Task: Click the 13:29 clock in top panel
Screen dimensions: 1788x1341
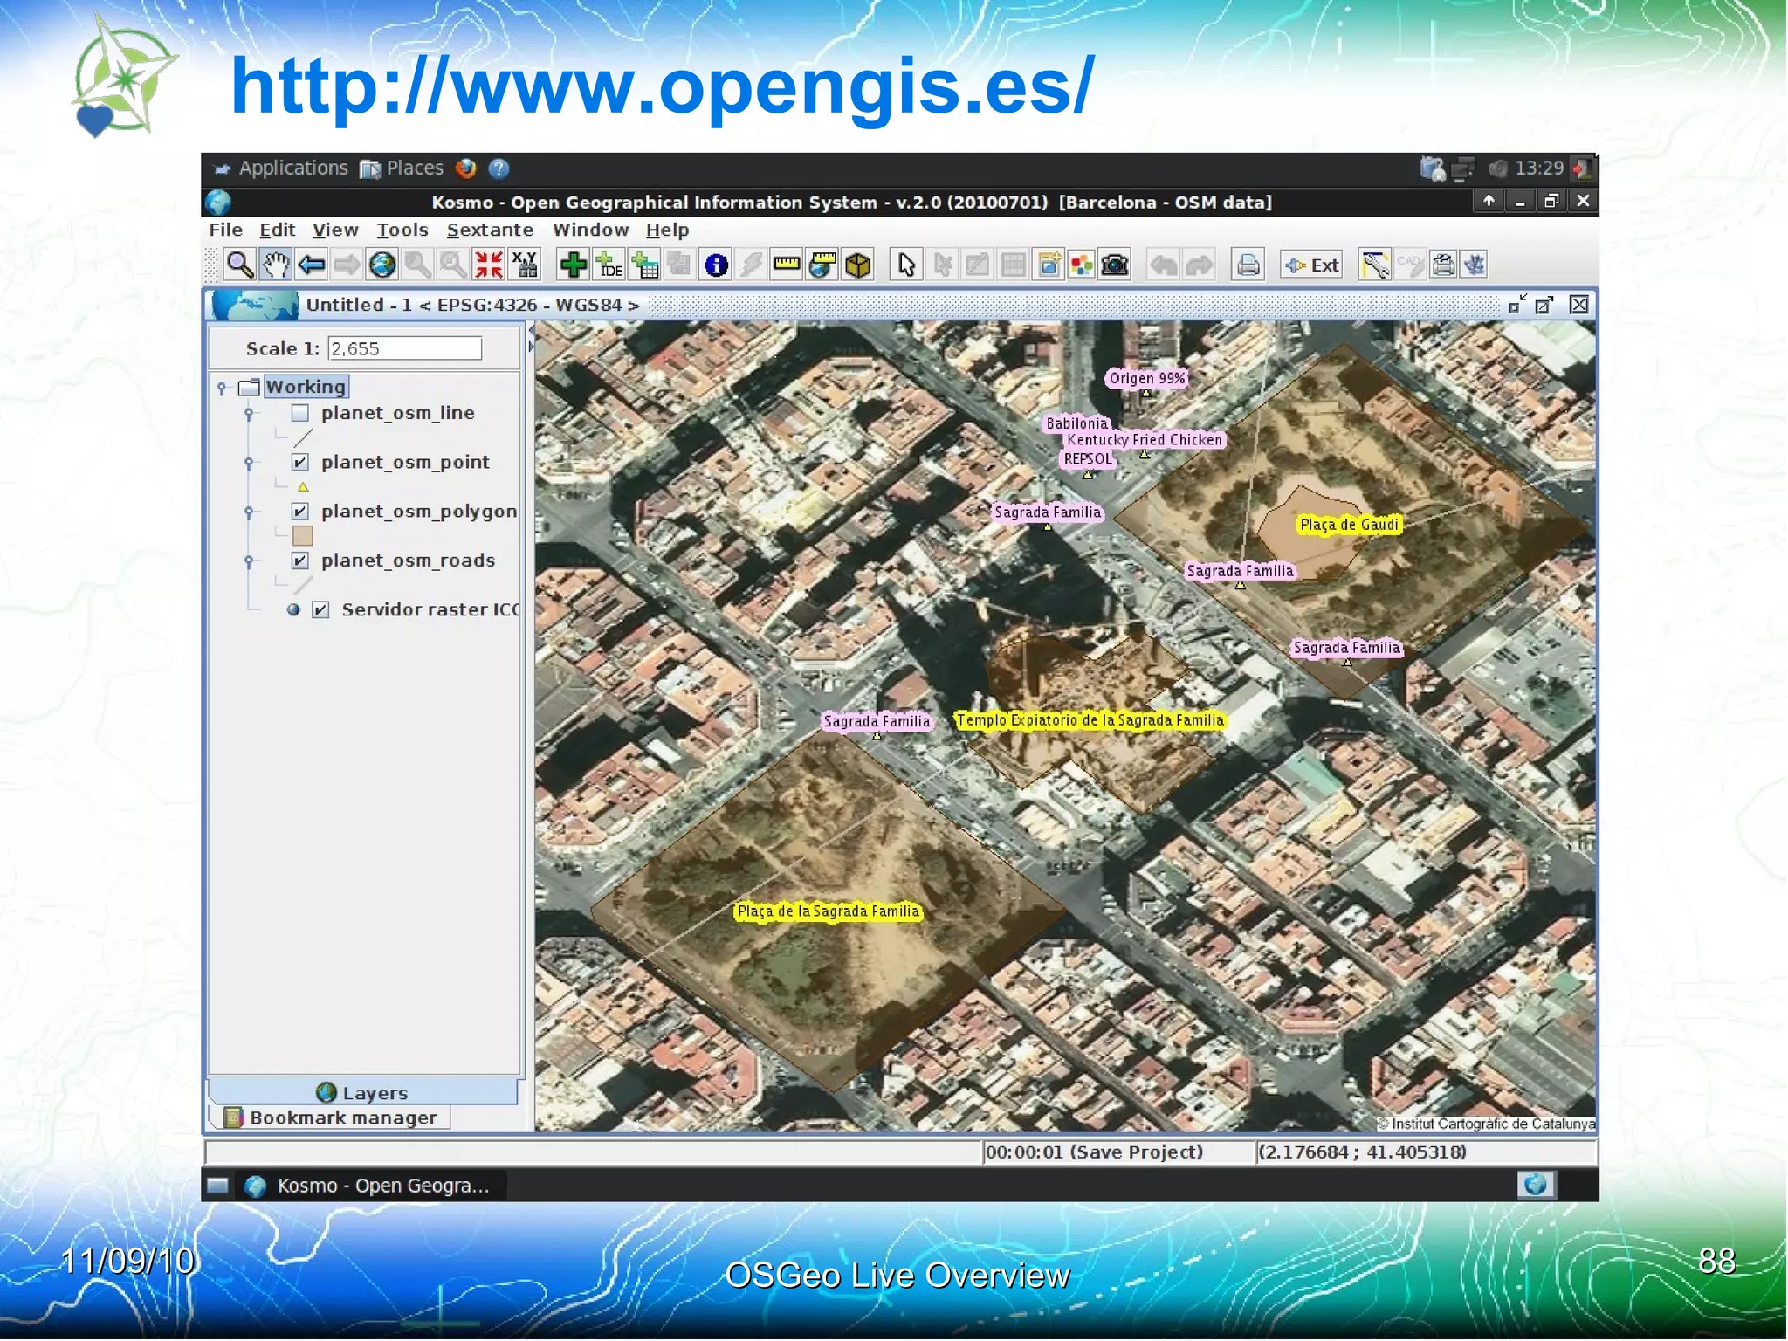Action: 1538,168
